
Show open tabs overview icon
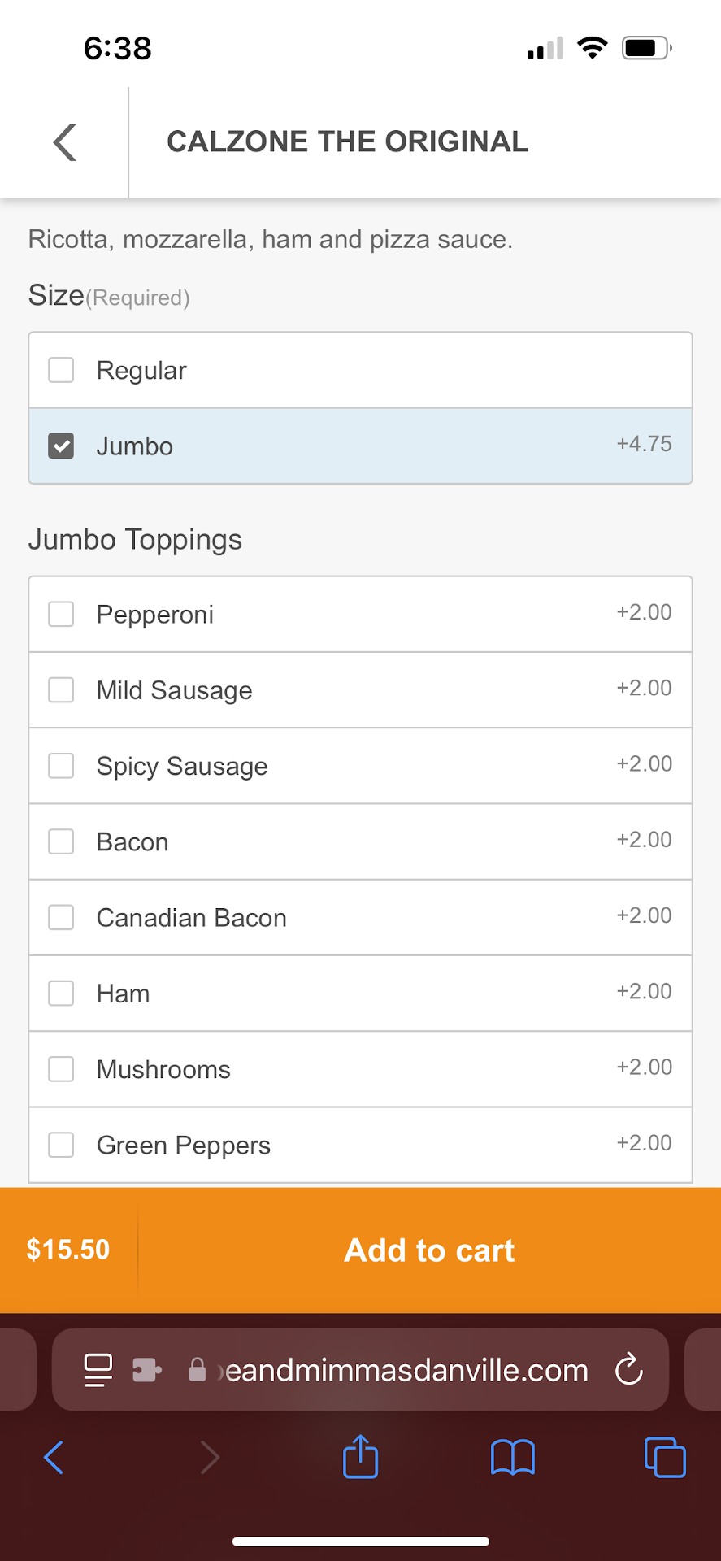coord(664,1457)
